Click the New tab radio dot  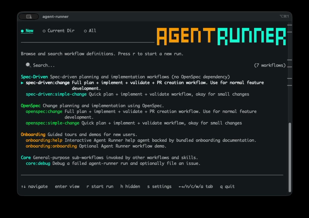pyautogui.click(x=22, y=31)
